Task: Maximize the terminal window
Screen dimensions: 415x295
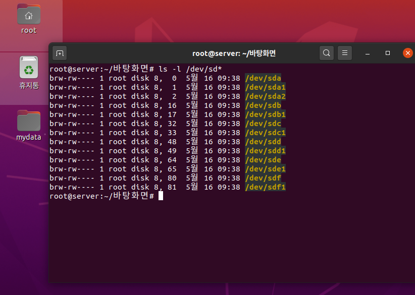Action: [388, 53]
